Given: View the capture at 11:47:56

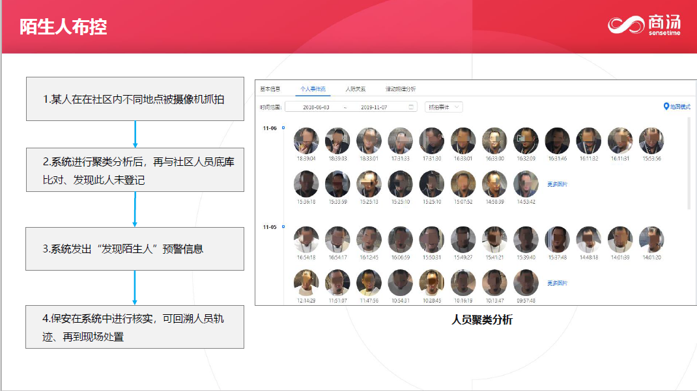Looking at the screenshot, I should coord(369,283).
